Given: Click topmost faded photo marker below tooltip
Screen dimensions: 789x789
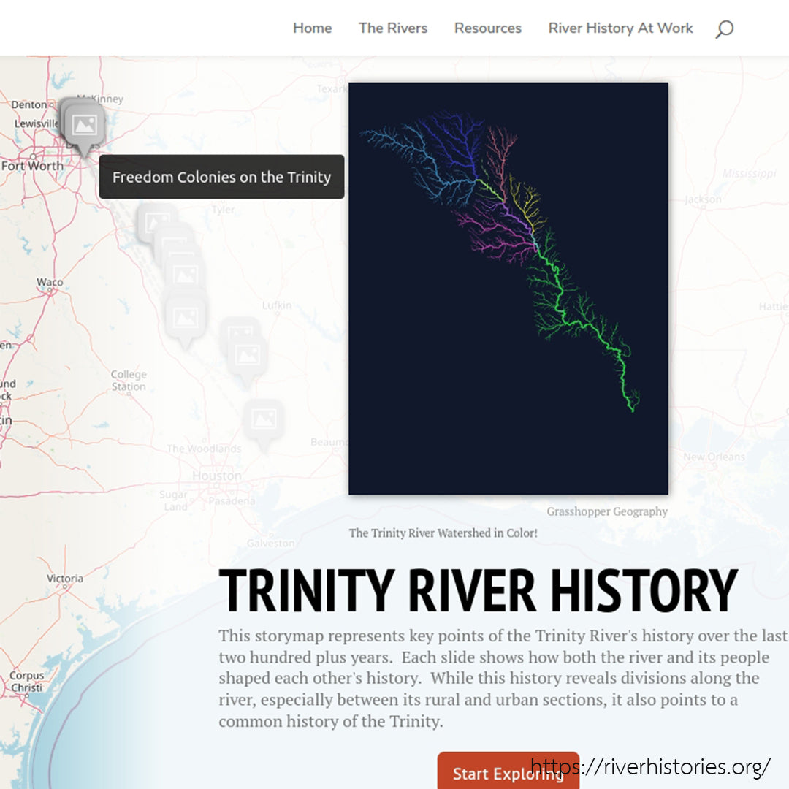Looking at the screenshot, I should click(x=156, y=221).
